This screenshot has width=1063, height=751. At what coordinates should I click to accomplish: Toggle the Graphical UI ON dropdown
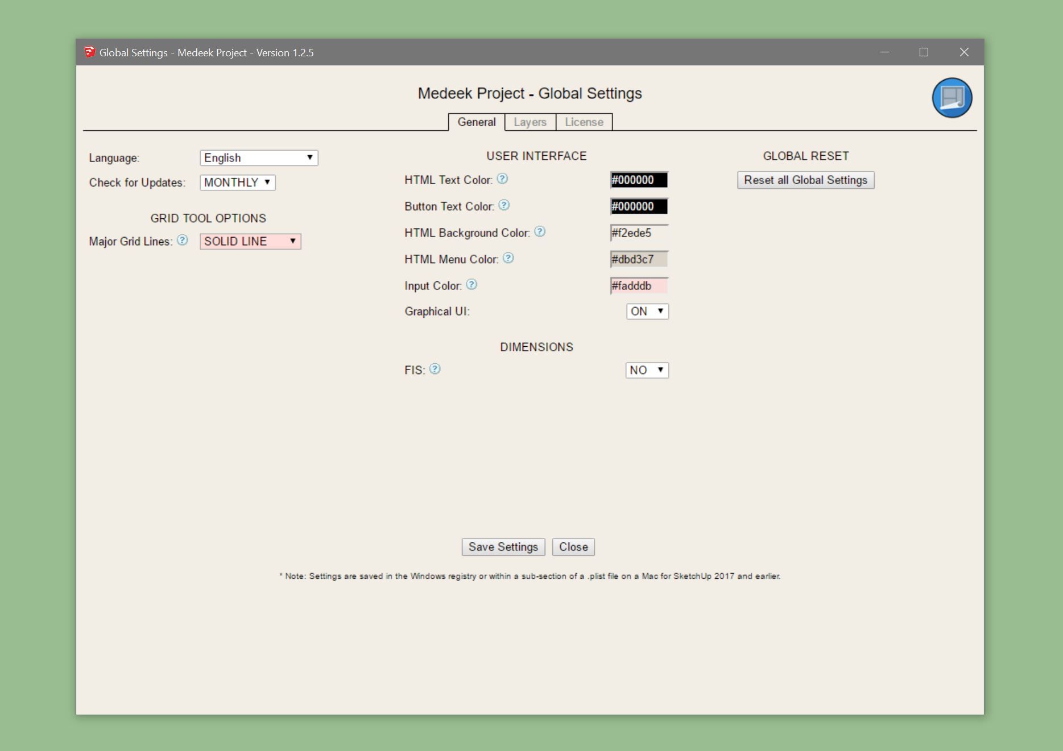647,312
